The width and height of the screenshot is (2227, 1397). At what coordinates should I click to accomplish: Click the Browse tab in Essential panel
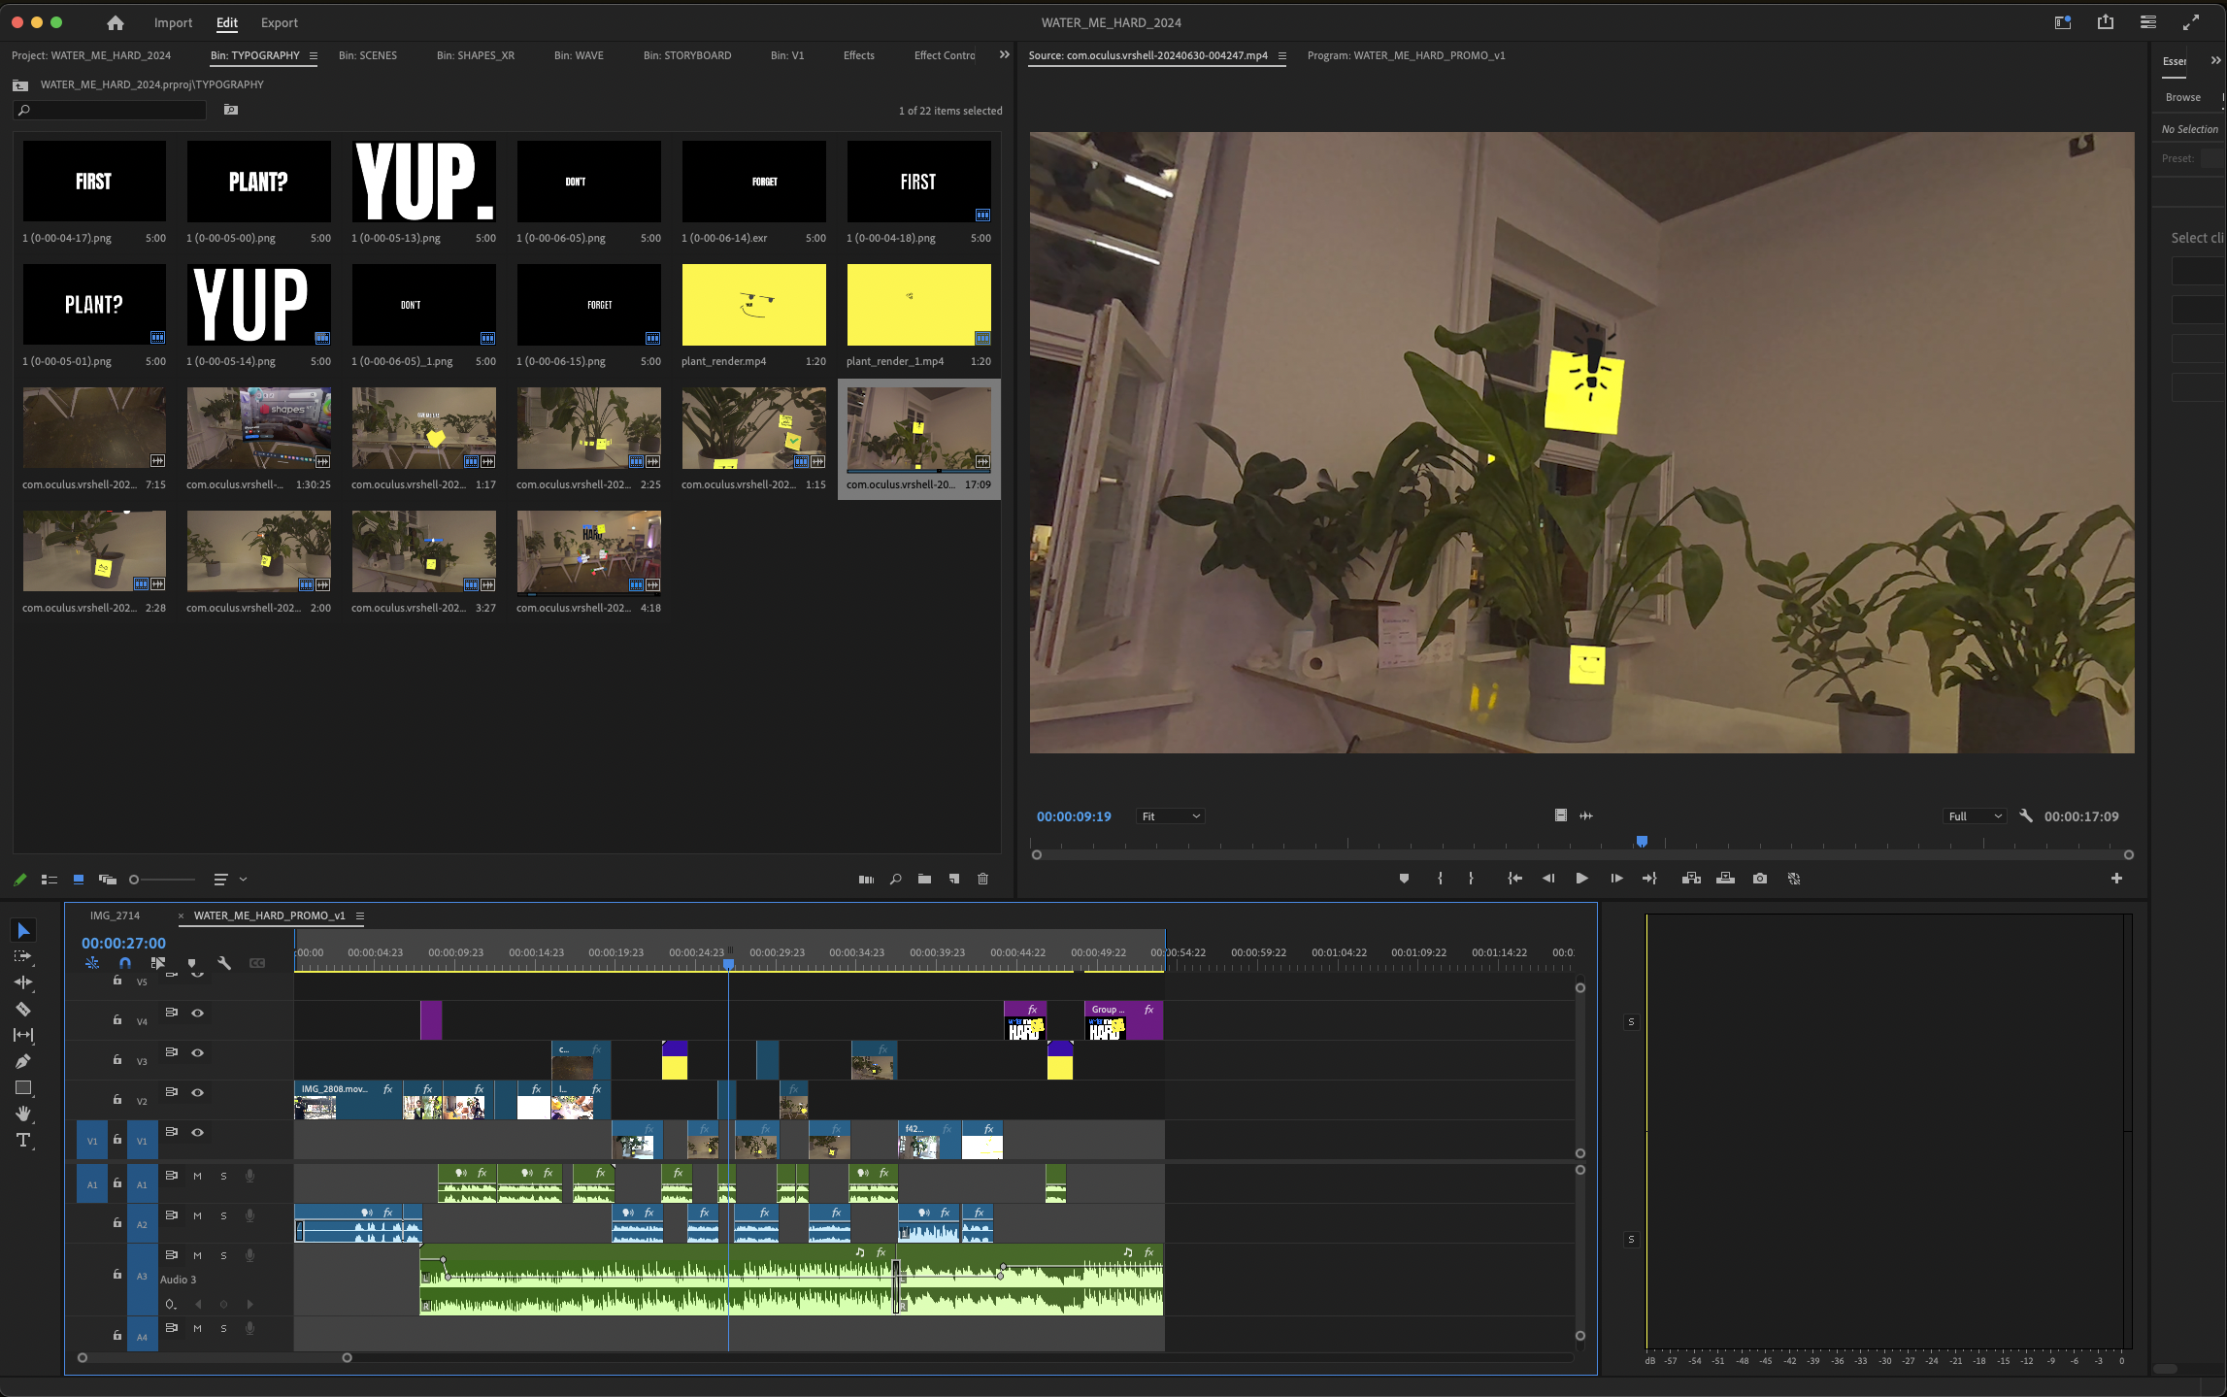coord(2182,97)
